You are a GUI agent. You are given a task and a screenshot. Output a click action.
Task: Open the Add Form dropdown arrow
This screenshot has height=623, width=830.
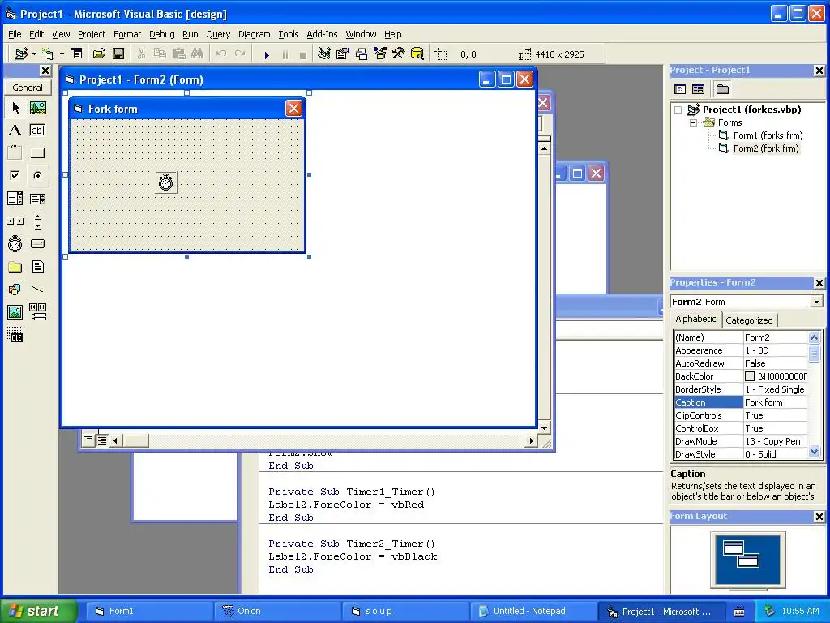62,54
